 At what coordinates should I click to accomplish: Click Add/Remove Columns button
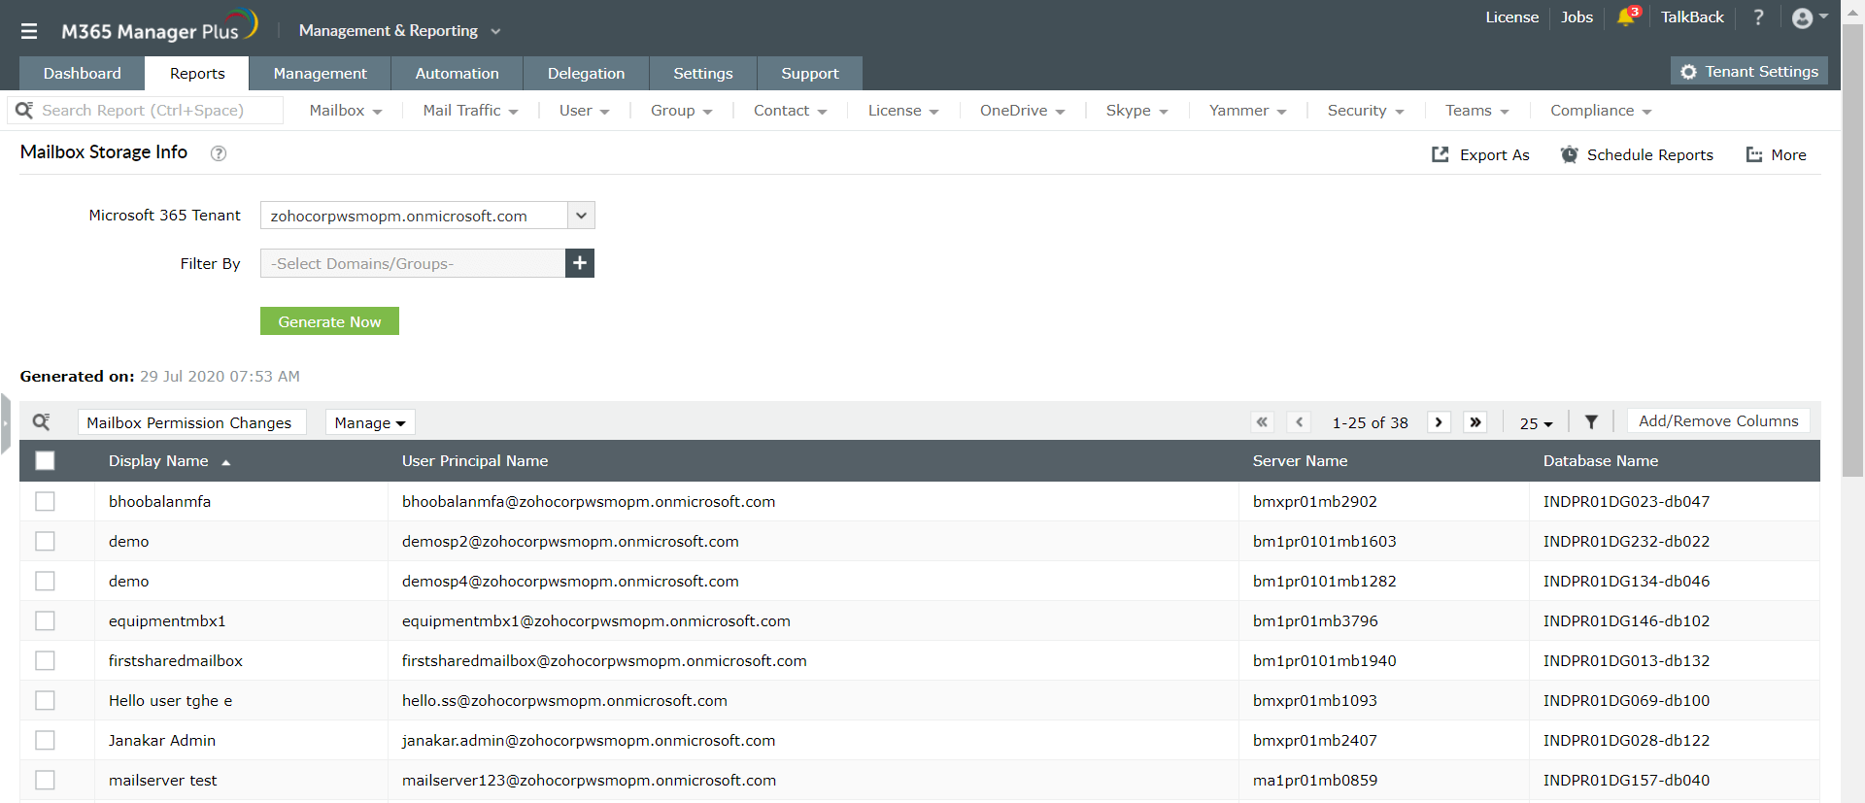1717,421
